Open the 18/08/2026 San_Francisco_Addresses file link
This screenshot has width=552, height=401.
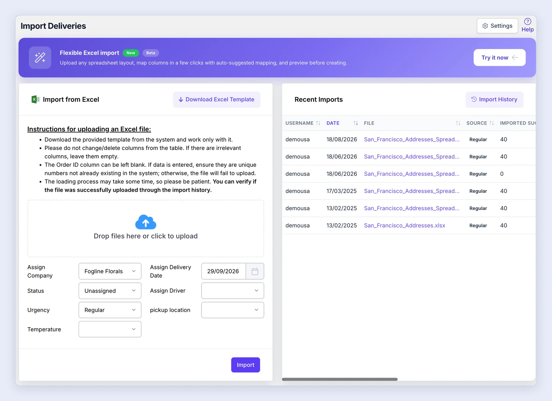pos(412,139)
